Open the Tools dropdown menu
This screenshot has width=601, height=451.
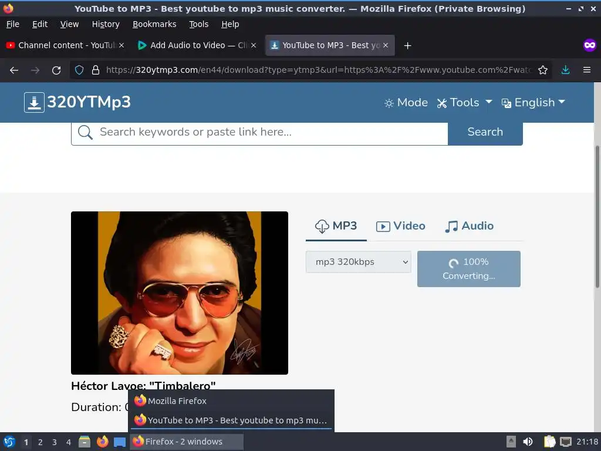pos(464,102)
